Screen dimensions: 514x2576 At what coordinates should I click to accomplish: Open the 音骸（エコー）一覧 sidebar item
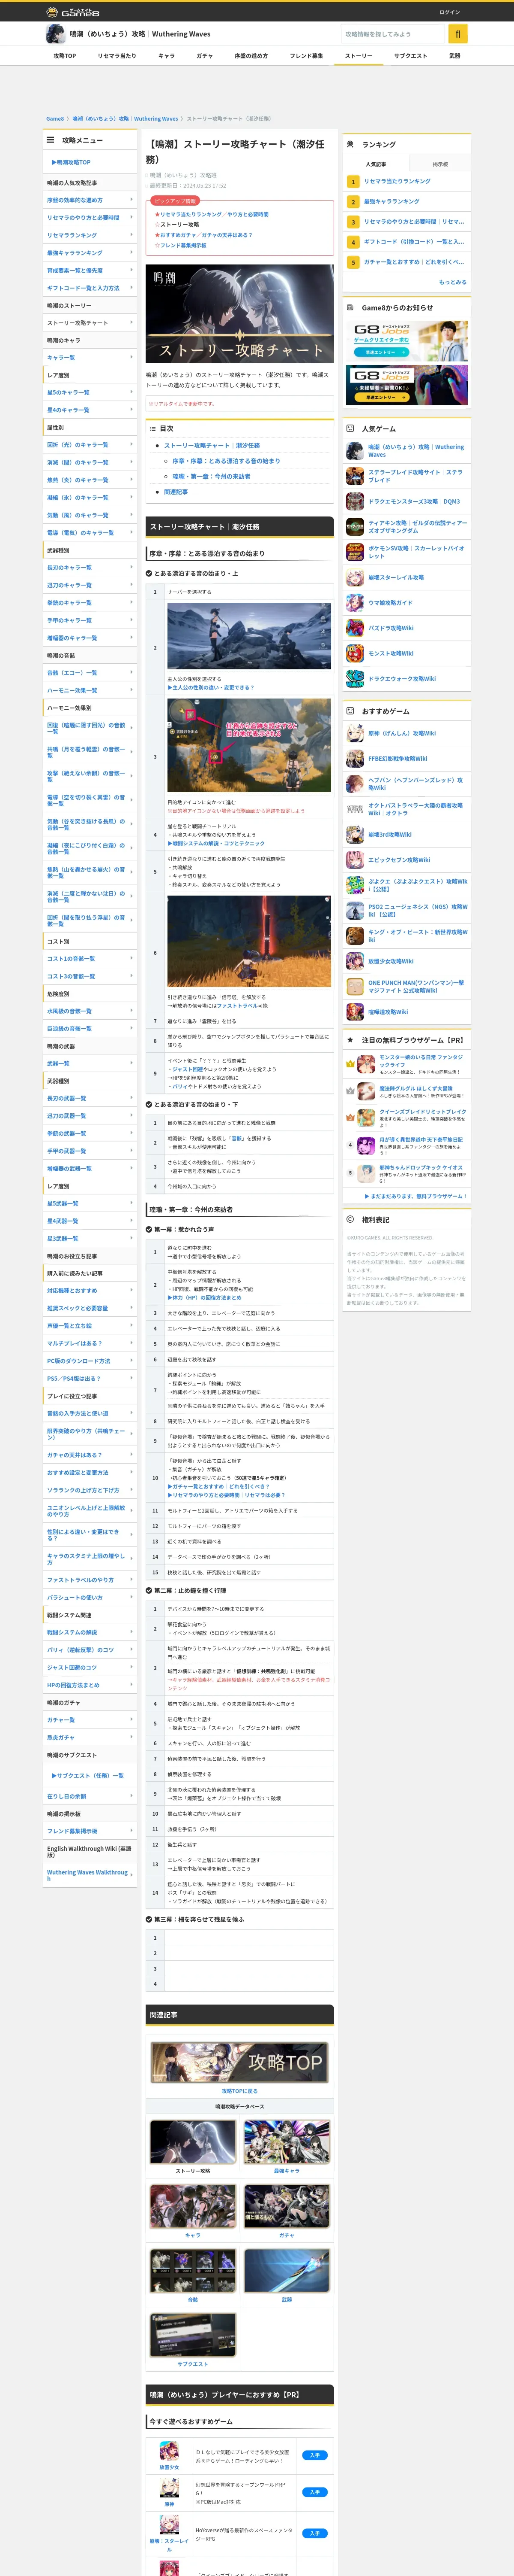(90, 673)
